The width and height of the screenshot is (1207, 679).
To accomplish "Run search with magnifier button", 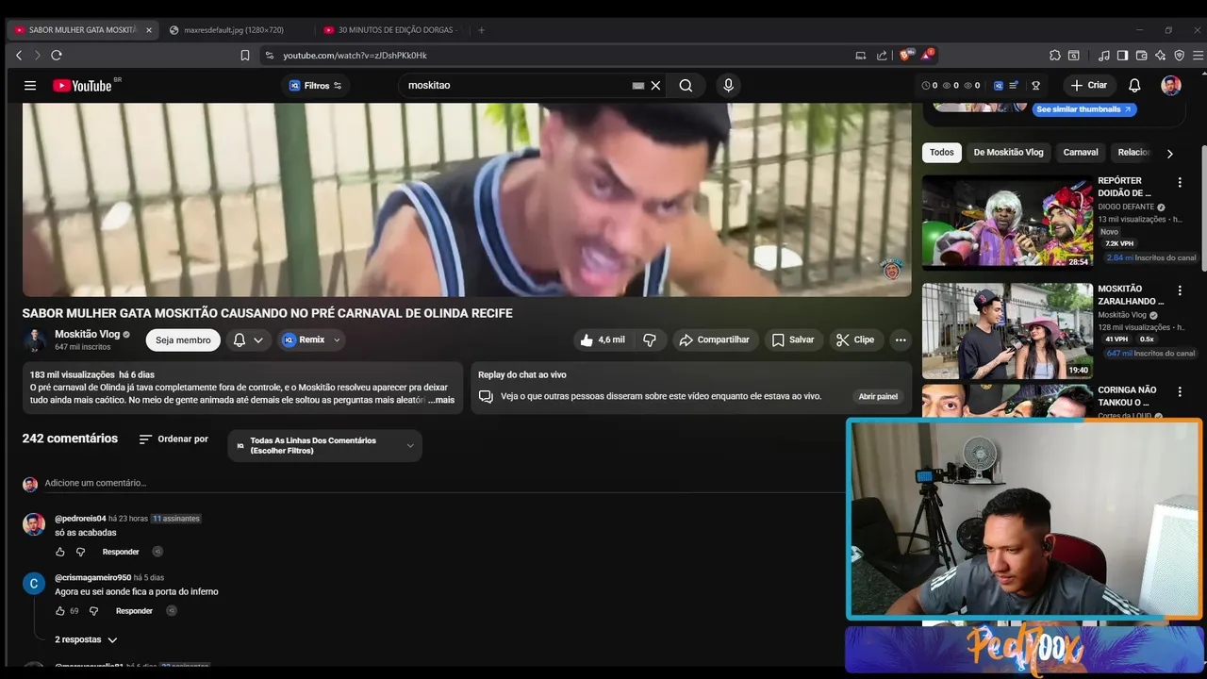I will tap(686, 86).
